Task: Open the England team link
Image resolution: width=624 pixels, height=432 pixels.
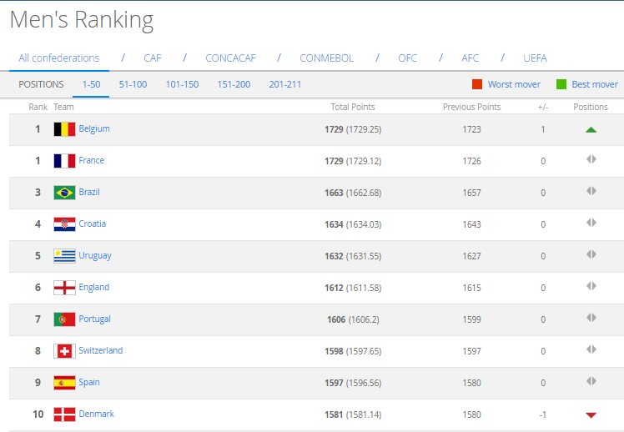Action: coord(94,287)
